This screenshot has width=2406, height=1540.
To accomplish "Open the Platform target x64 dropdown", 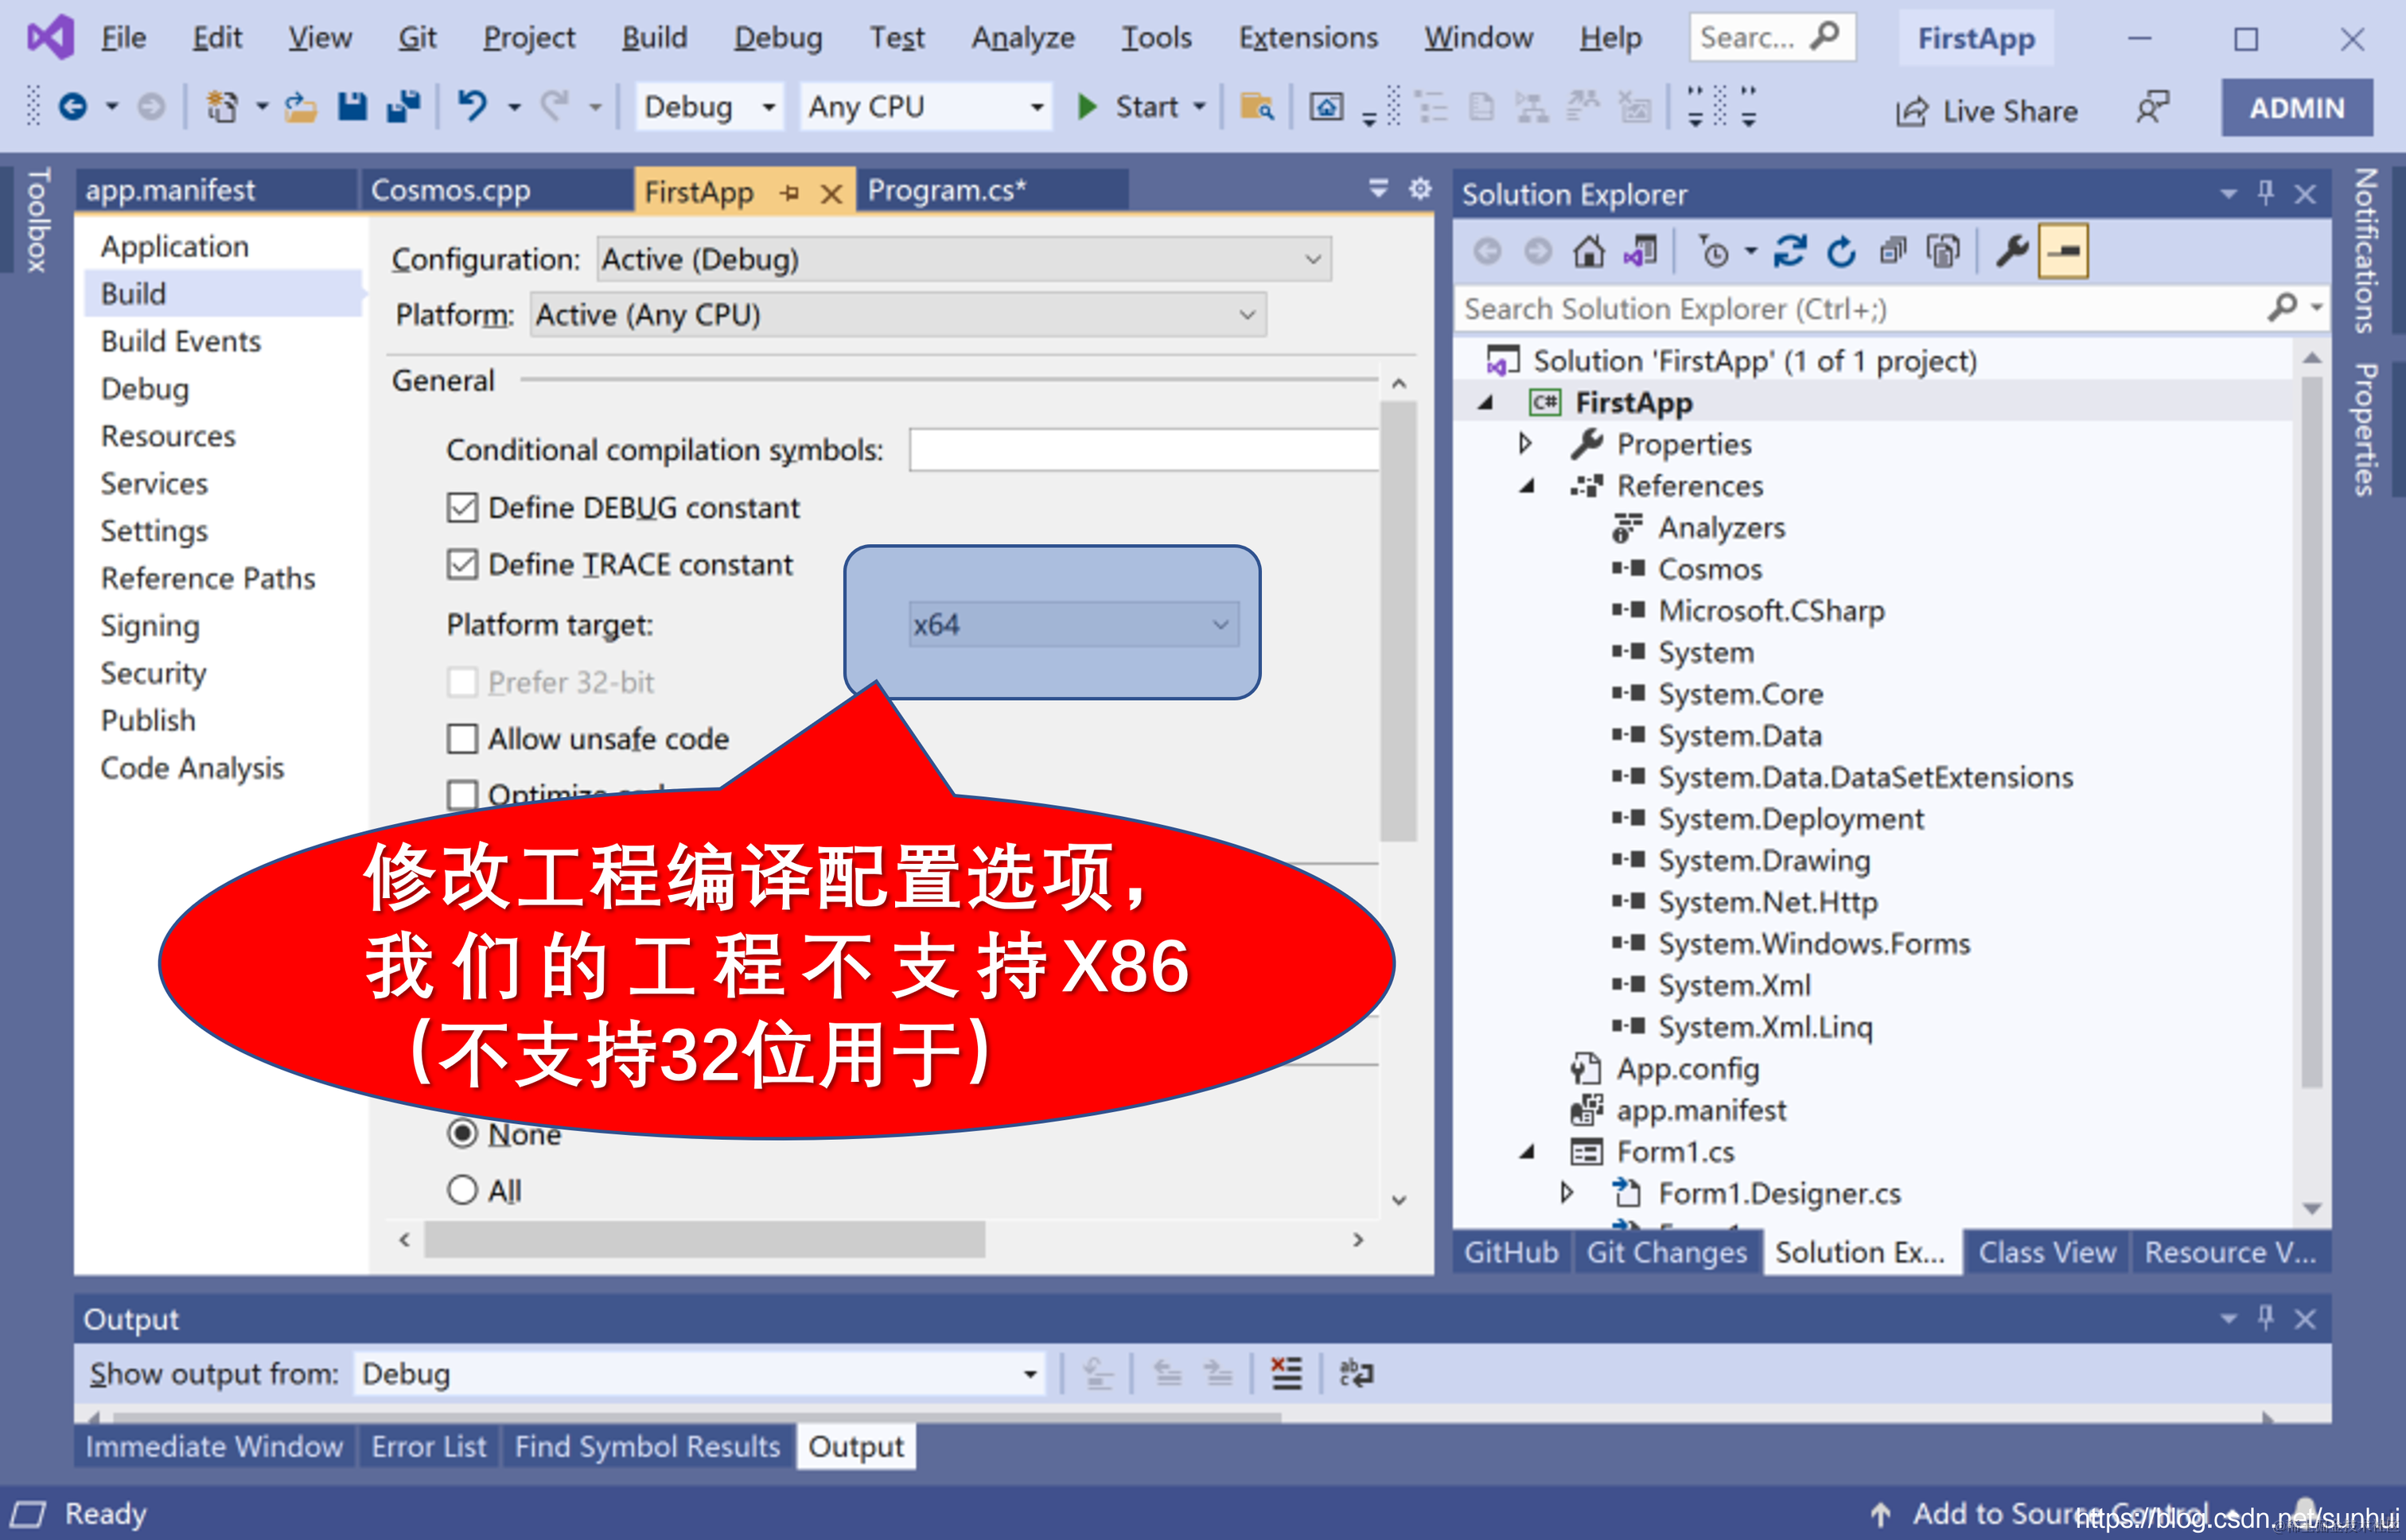I will tap(1073, 625).
